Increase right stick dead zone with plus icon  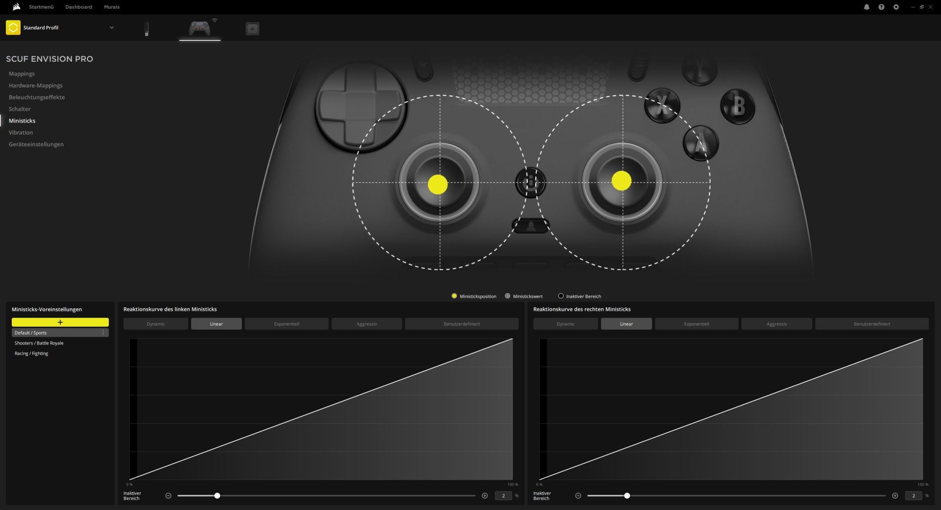(x=895, y=496)
